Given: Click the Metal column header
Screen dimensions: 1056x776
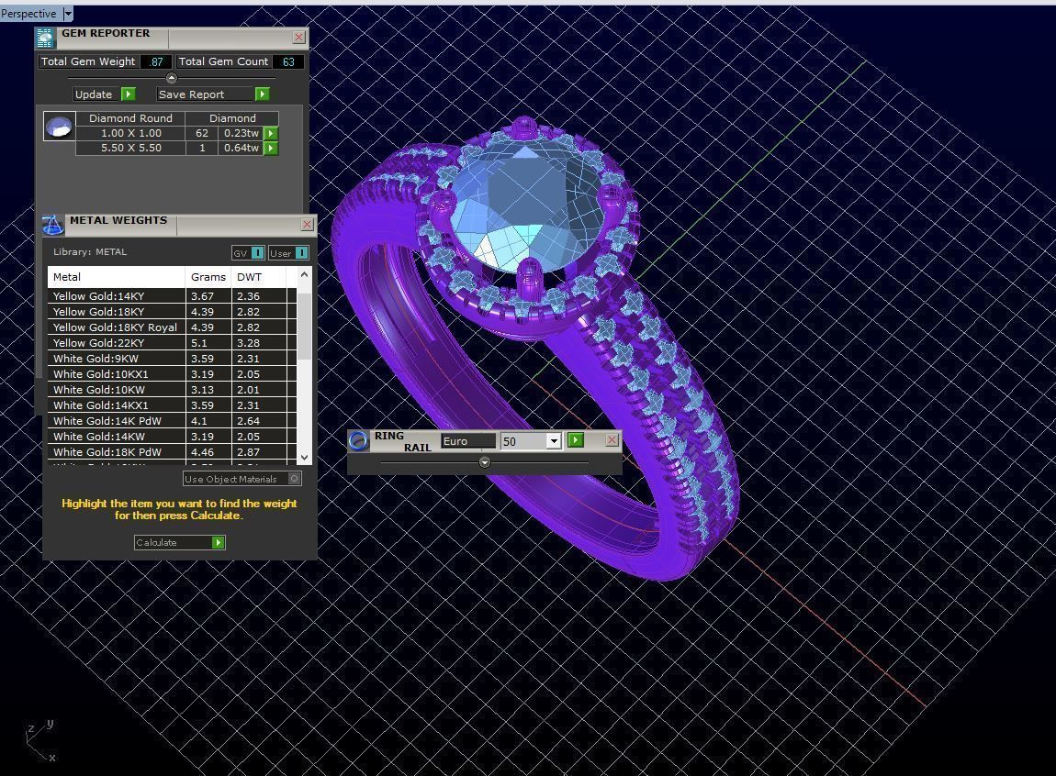Looking at the screenshot, I should point(116,277).
